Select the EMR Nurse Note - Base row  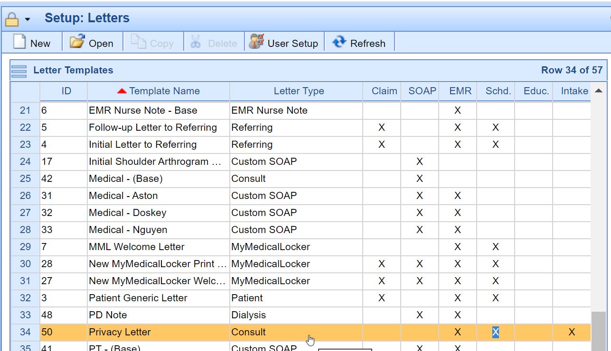point(301,110)
